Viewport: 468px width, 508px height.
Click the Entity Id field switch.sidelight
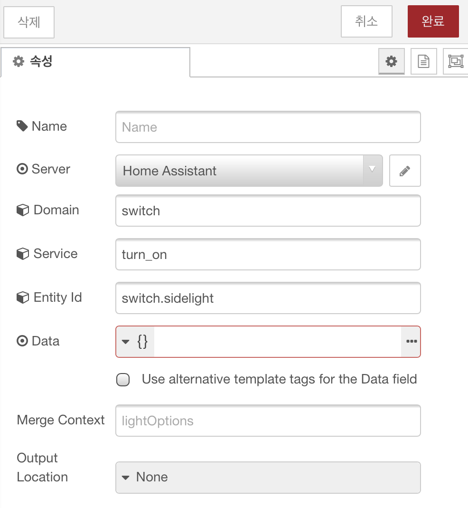pos(268,298)
